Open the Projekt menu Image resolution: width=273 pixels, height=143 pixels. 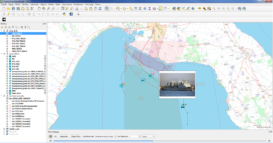4,4
